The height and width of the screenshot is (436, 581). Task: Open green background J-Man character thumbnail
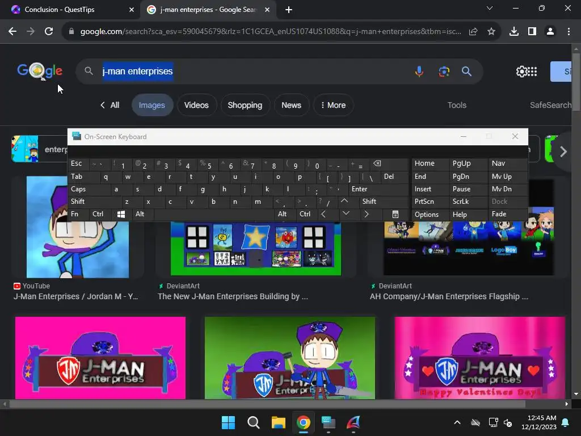(x=290, y=358)
